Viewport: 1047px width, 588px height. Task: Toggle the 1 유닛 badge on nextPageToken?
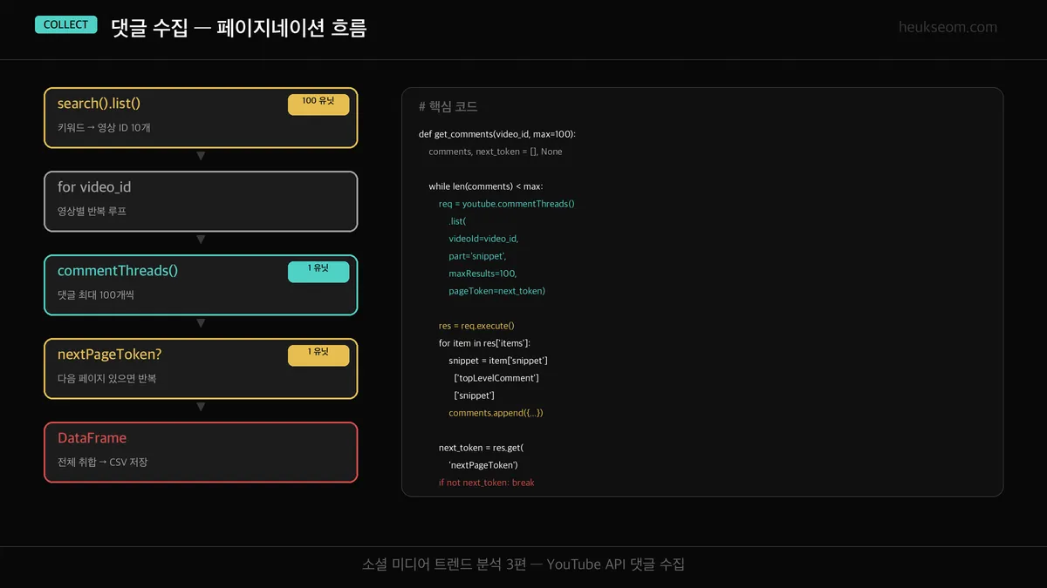[x=318, y=355]
